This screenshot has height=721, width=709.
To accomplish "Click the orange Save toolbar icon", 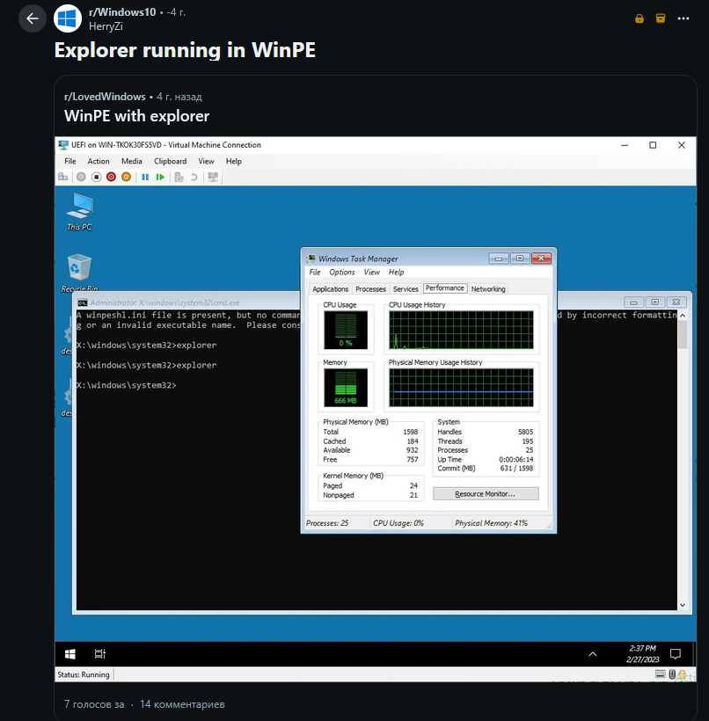I will (x=126, y=177).
